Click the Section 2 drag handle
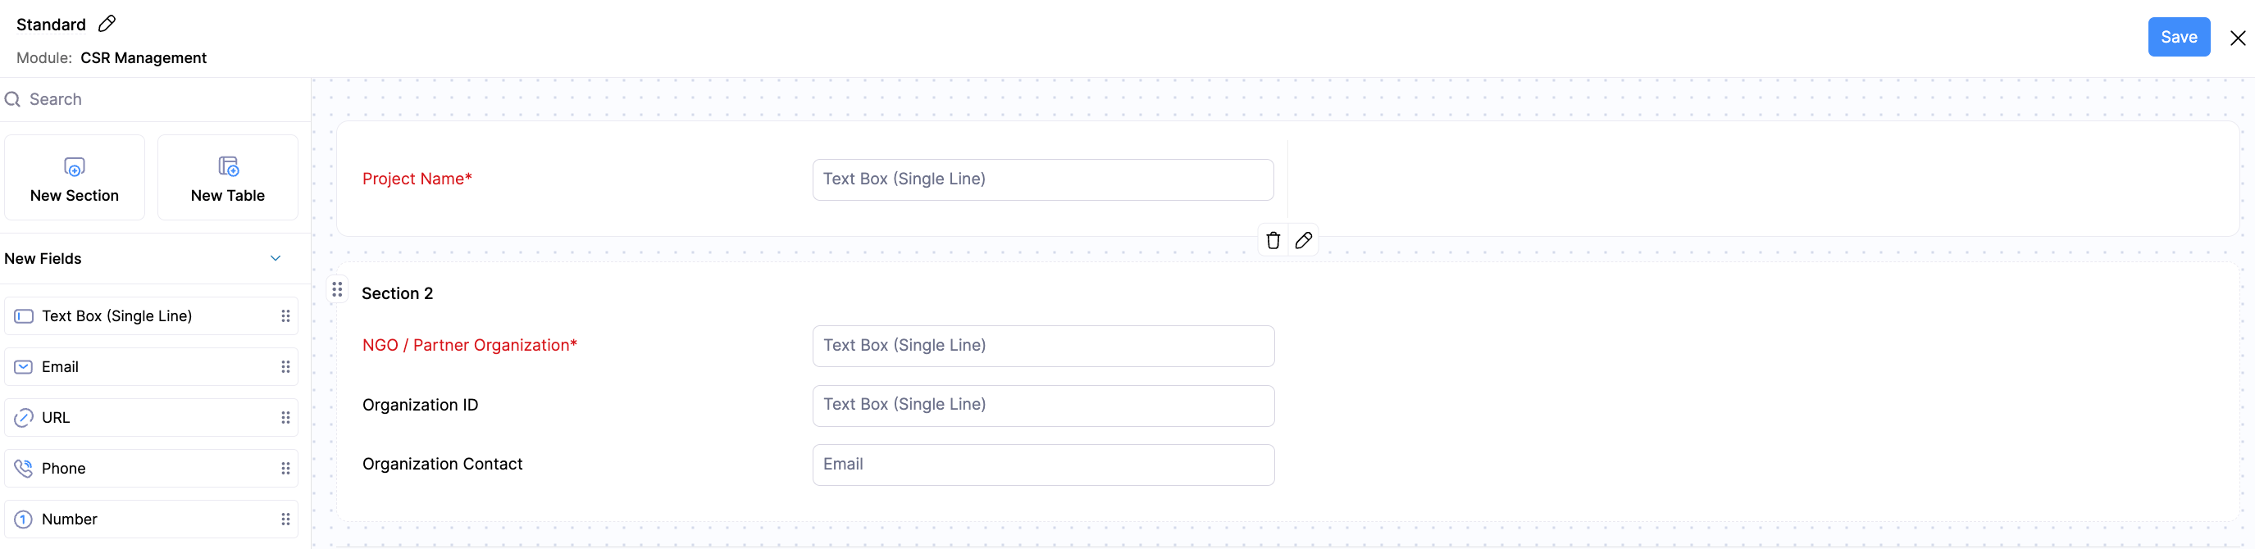Viewport: 2255px width, 549px height. (x=337, y=289)
